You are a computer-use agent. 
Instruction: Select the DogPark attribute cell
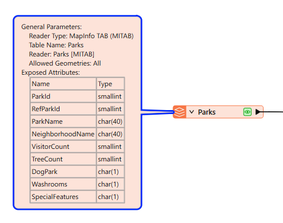63,172
